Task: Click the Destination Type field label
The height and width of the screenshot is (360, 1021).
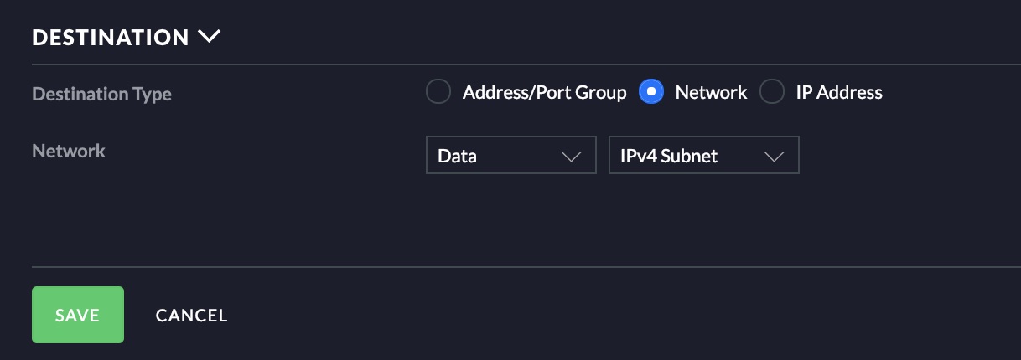Action: tap(101, 94)
